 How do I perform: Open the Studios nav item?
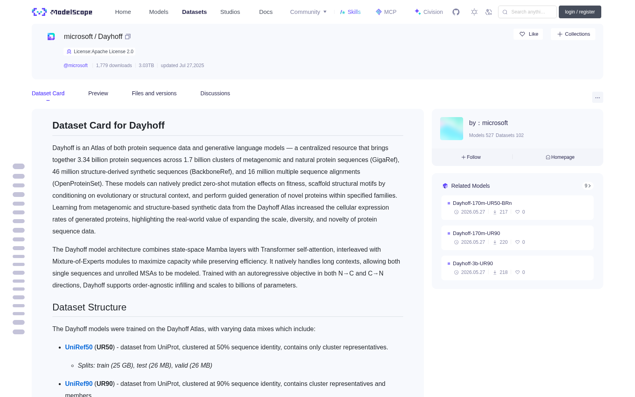[x=230, y=12]
